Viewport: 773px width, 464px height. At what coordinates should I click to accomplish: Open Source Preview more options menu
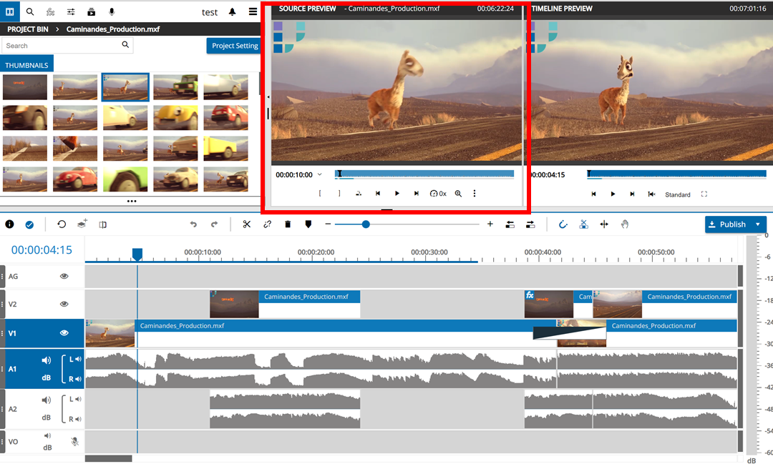click(474, 194)
